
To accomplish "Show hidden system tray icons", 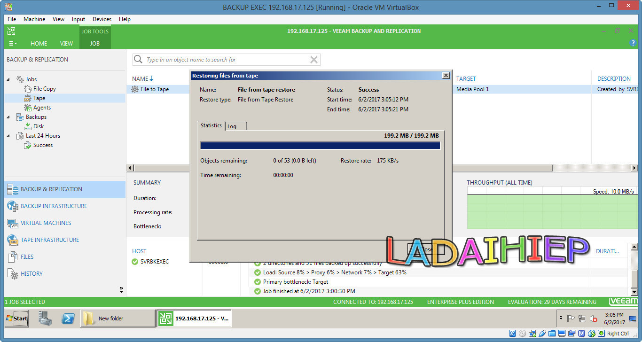I will 561,319.
